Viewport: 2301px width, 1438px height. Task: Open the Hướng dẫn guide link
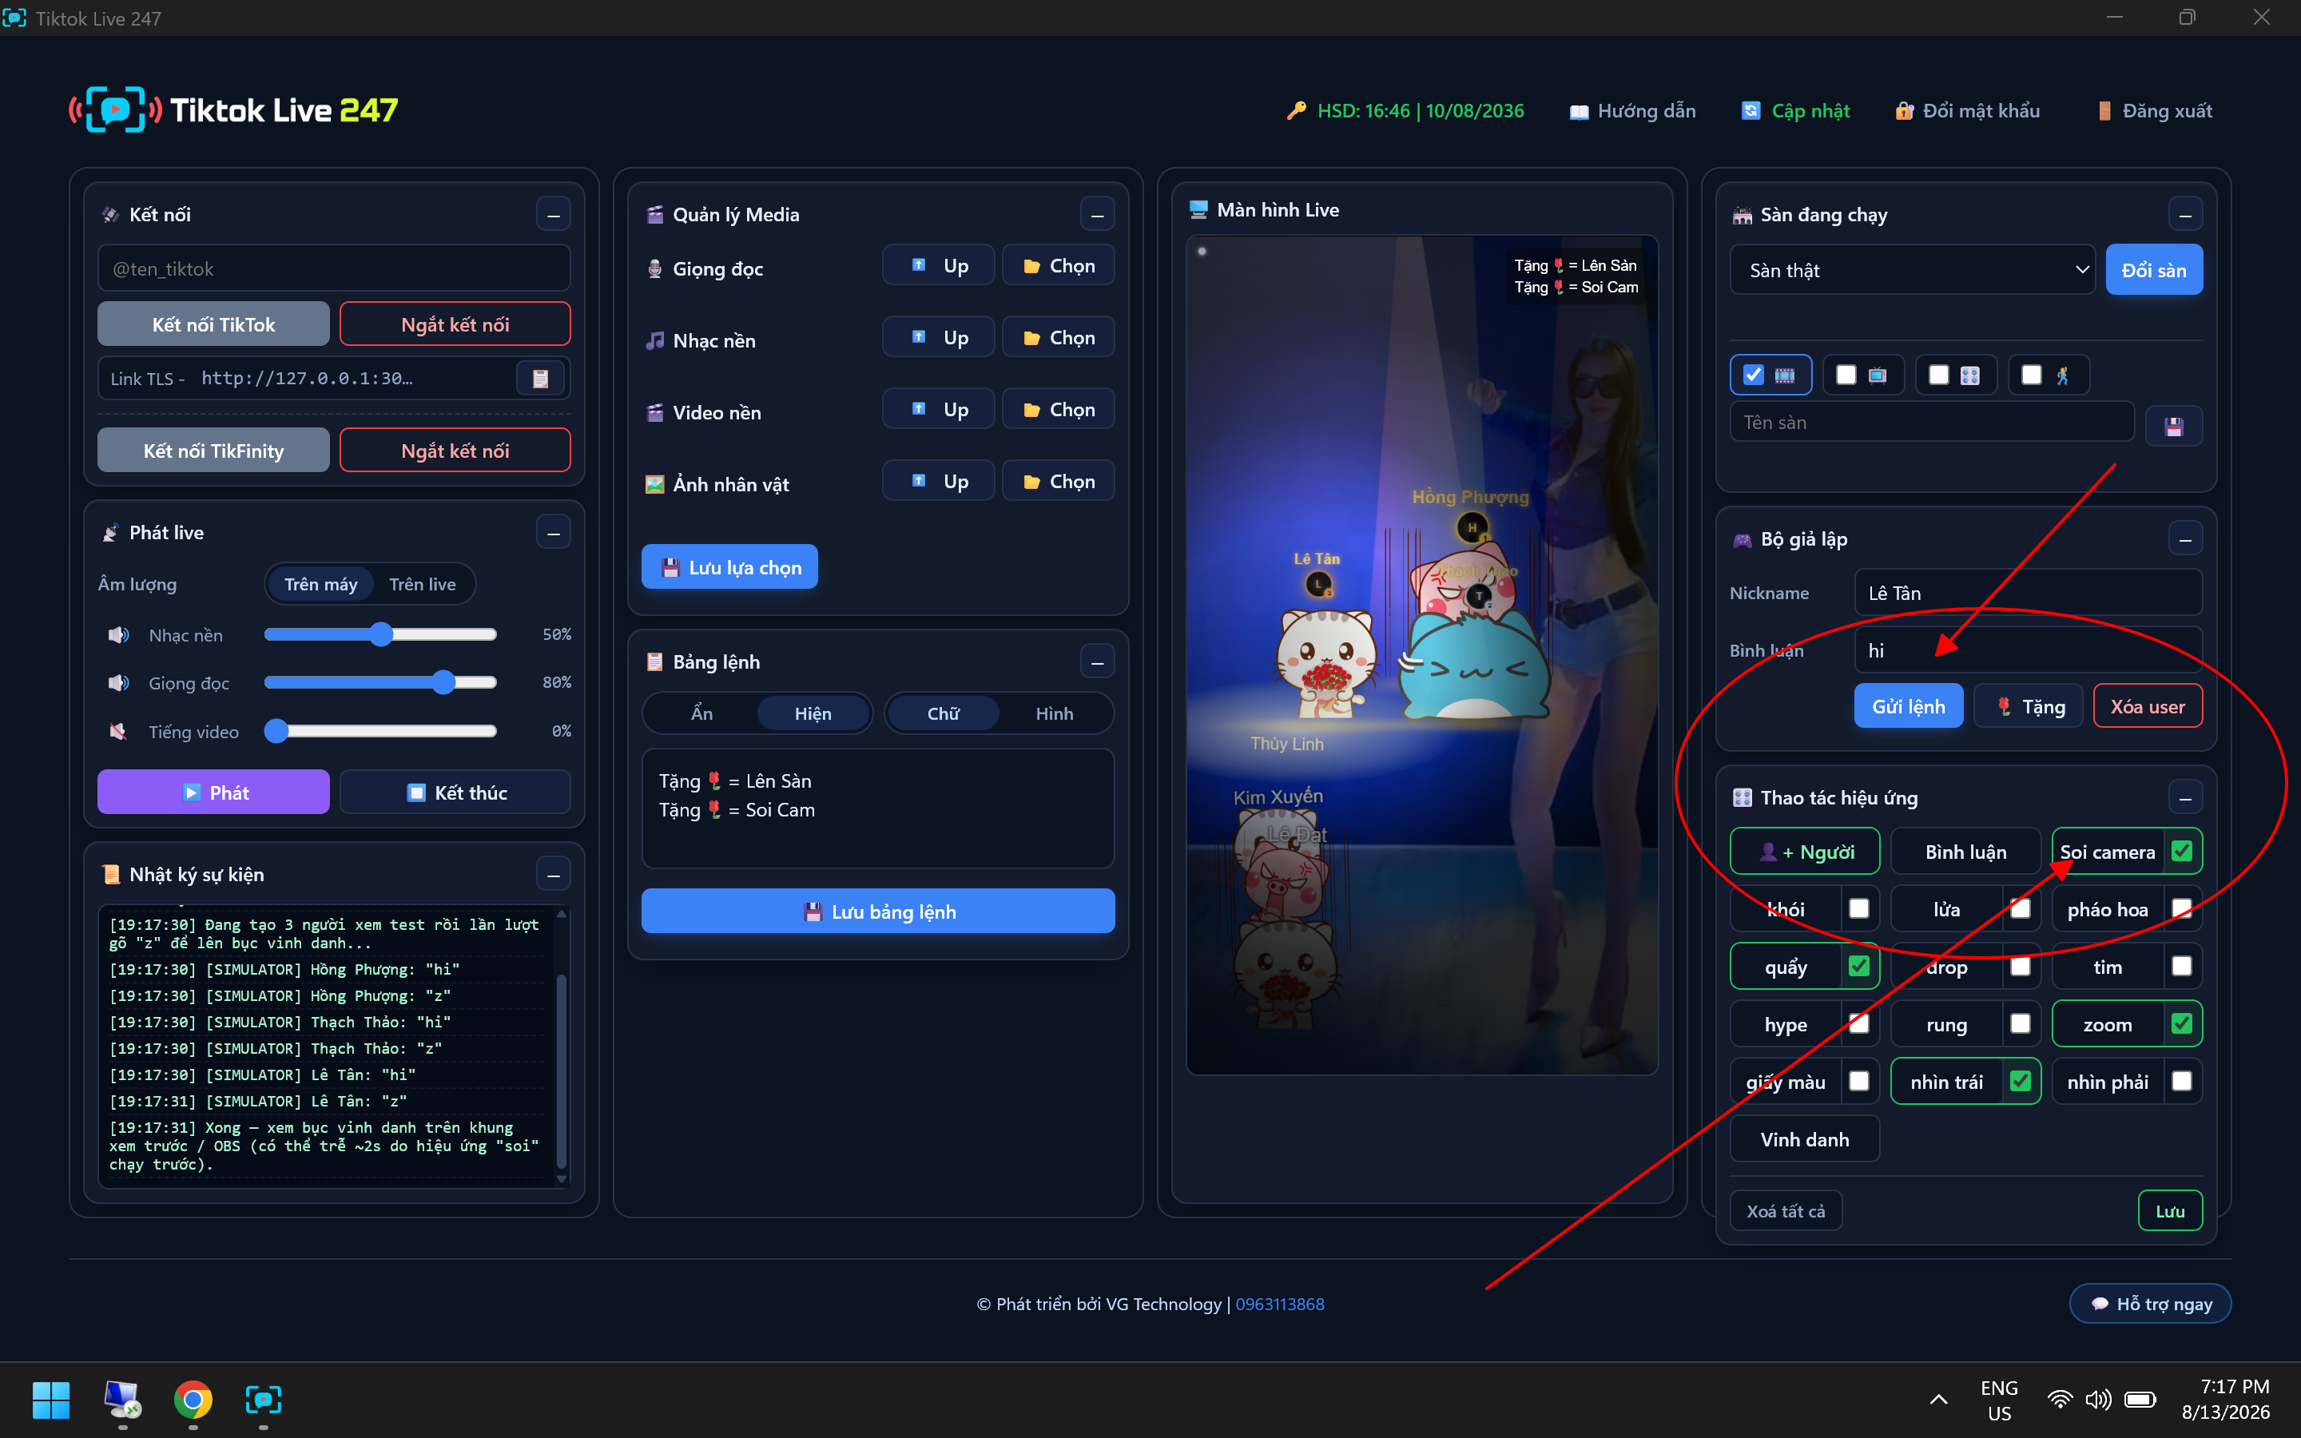pyautogui.click(x=1632, y=111)
